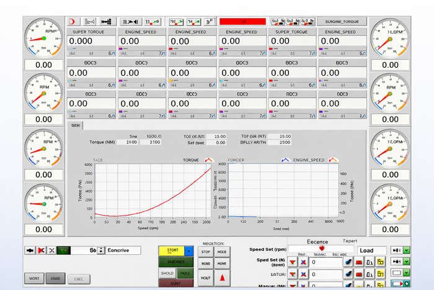This screenshot has height=290, width=434.
Task: Click the TORQUE chart legend line icon
Action: coord(209,160)
